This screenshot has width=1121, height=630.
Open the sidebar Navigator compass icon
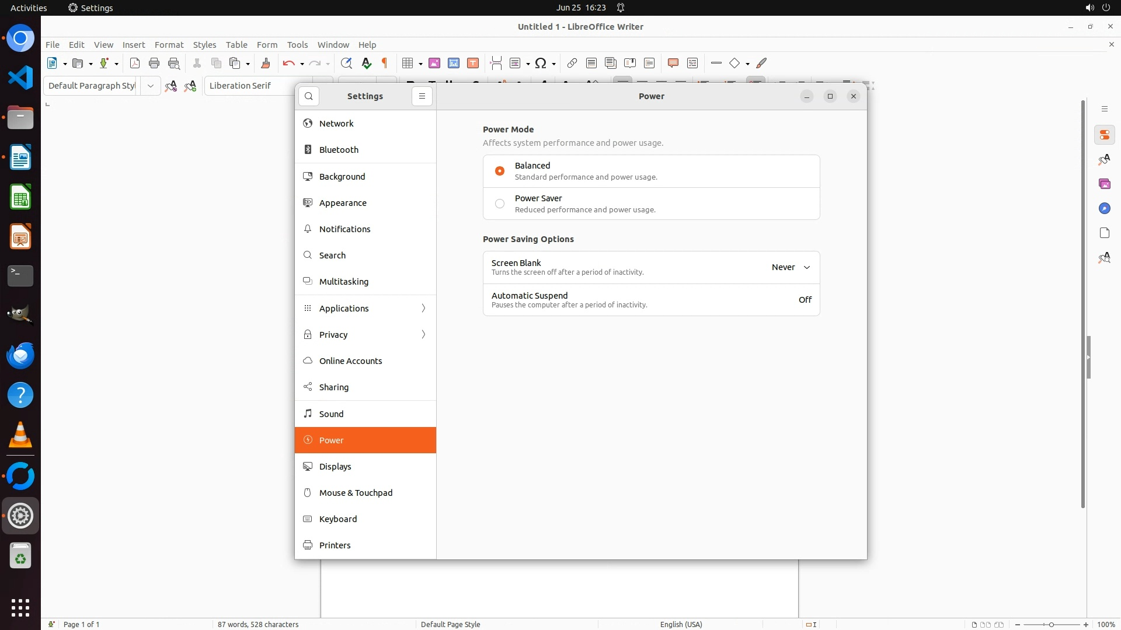[x=1104, y=209]
